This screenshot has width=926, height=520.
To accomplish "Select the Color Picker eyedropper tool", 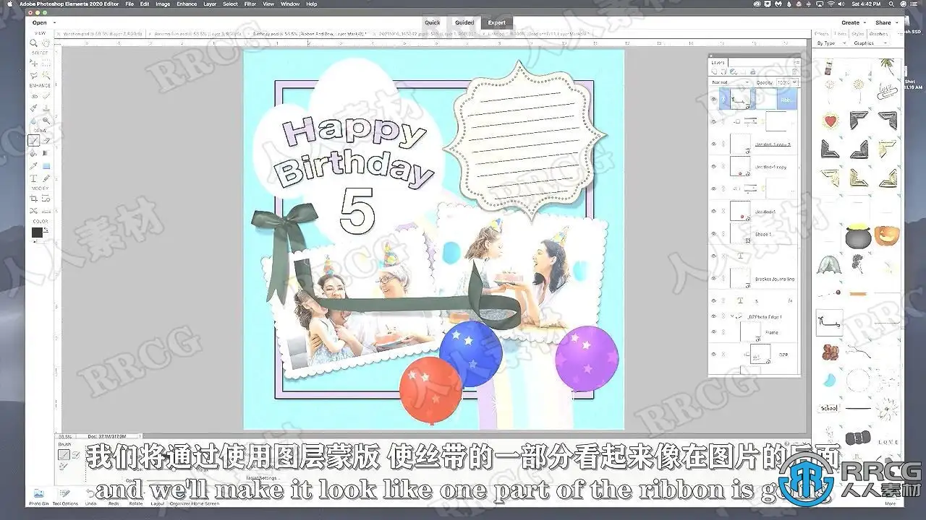I will click(x=34, y=165).
